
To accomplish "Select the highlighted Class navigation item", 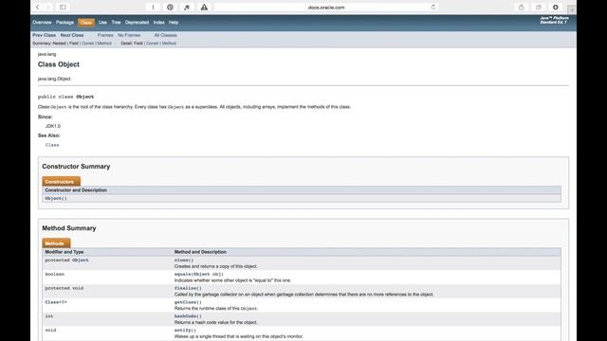I will tap(86, 23).
